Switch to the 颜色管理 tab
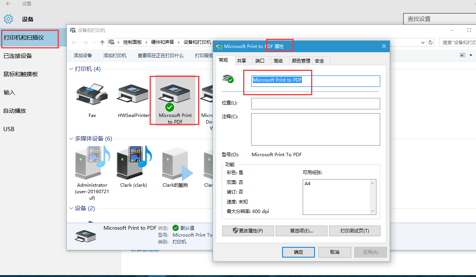Screen dimensions: 476x277 tap(301, 61)
